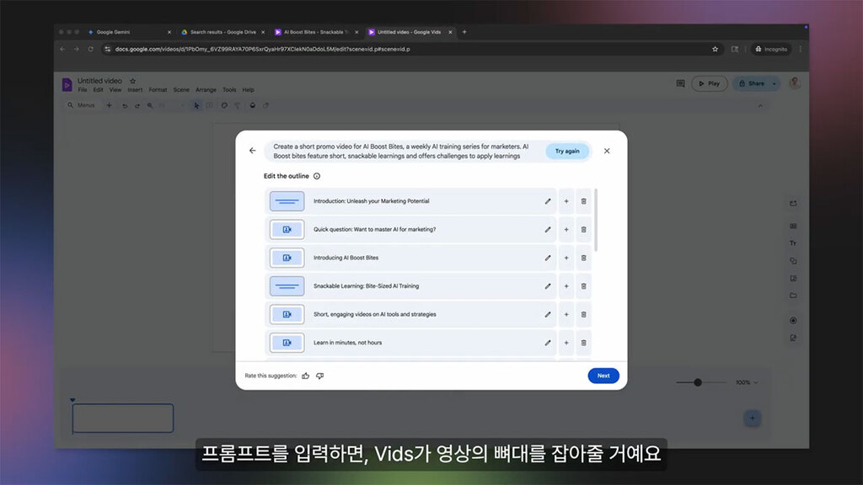The image size is (863, 485).
Task: Open the Insert menu
Action: [135, 89]
